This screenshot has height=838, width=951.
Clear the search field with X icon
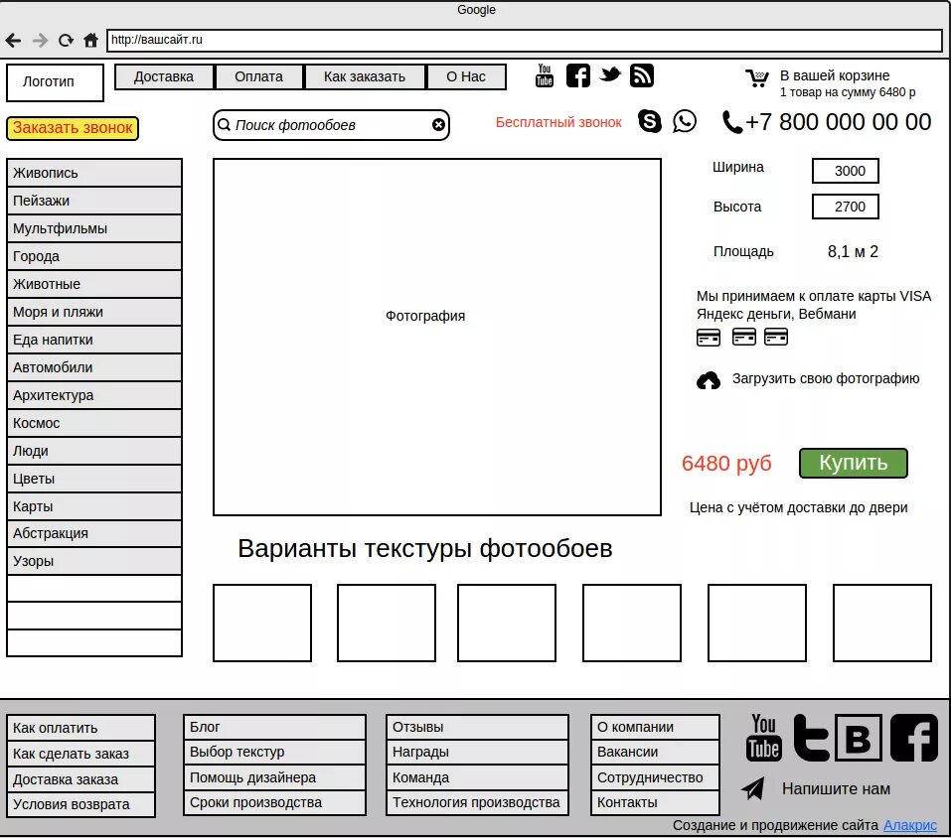click(x=438, y=125)
